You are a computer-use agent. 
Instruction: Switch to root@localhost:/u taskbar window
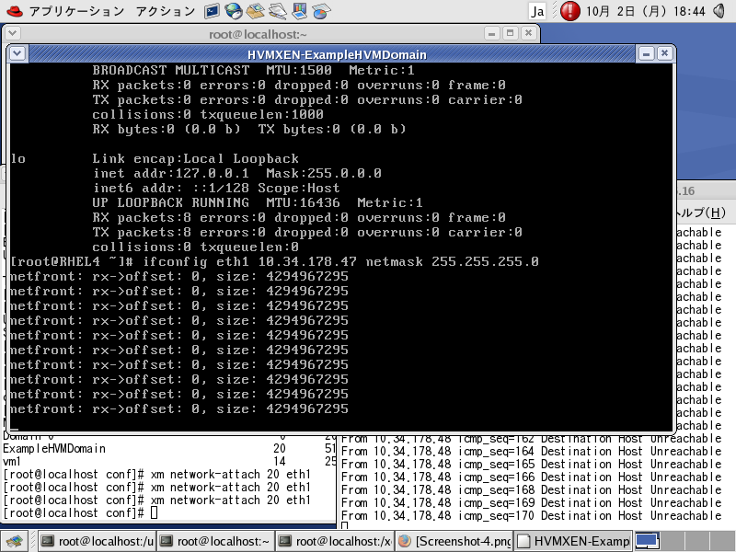point(97,541)
